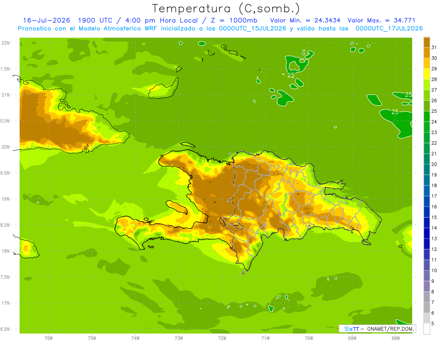444x343 pixels.
Task: Click the '76W' longitude axis label
Action: [x=48, y=338]
